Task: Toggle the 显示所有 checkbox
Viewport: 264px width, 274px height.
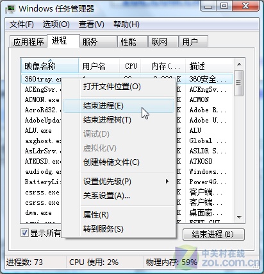Action: point(24,232)
